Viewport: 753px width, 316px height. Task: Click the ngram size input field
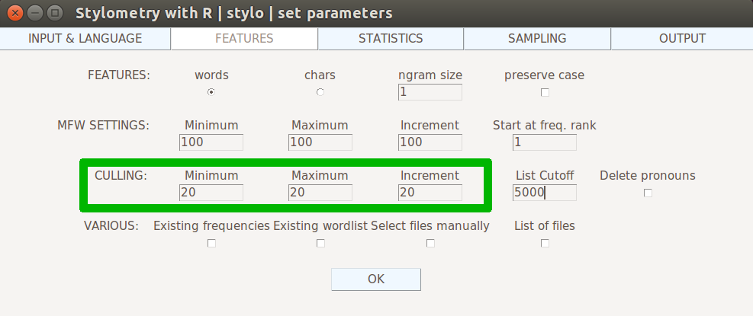(430, 92)
